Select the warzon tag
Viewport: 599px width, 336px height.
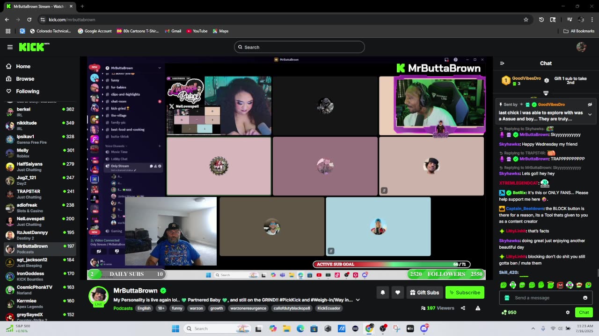click(197, 308)
